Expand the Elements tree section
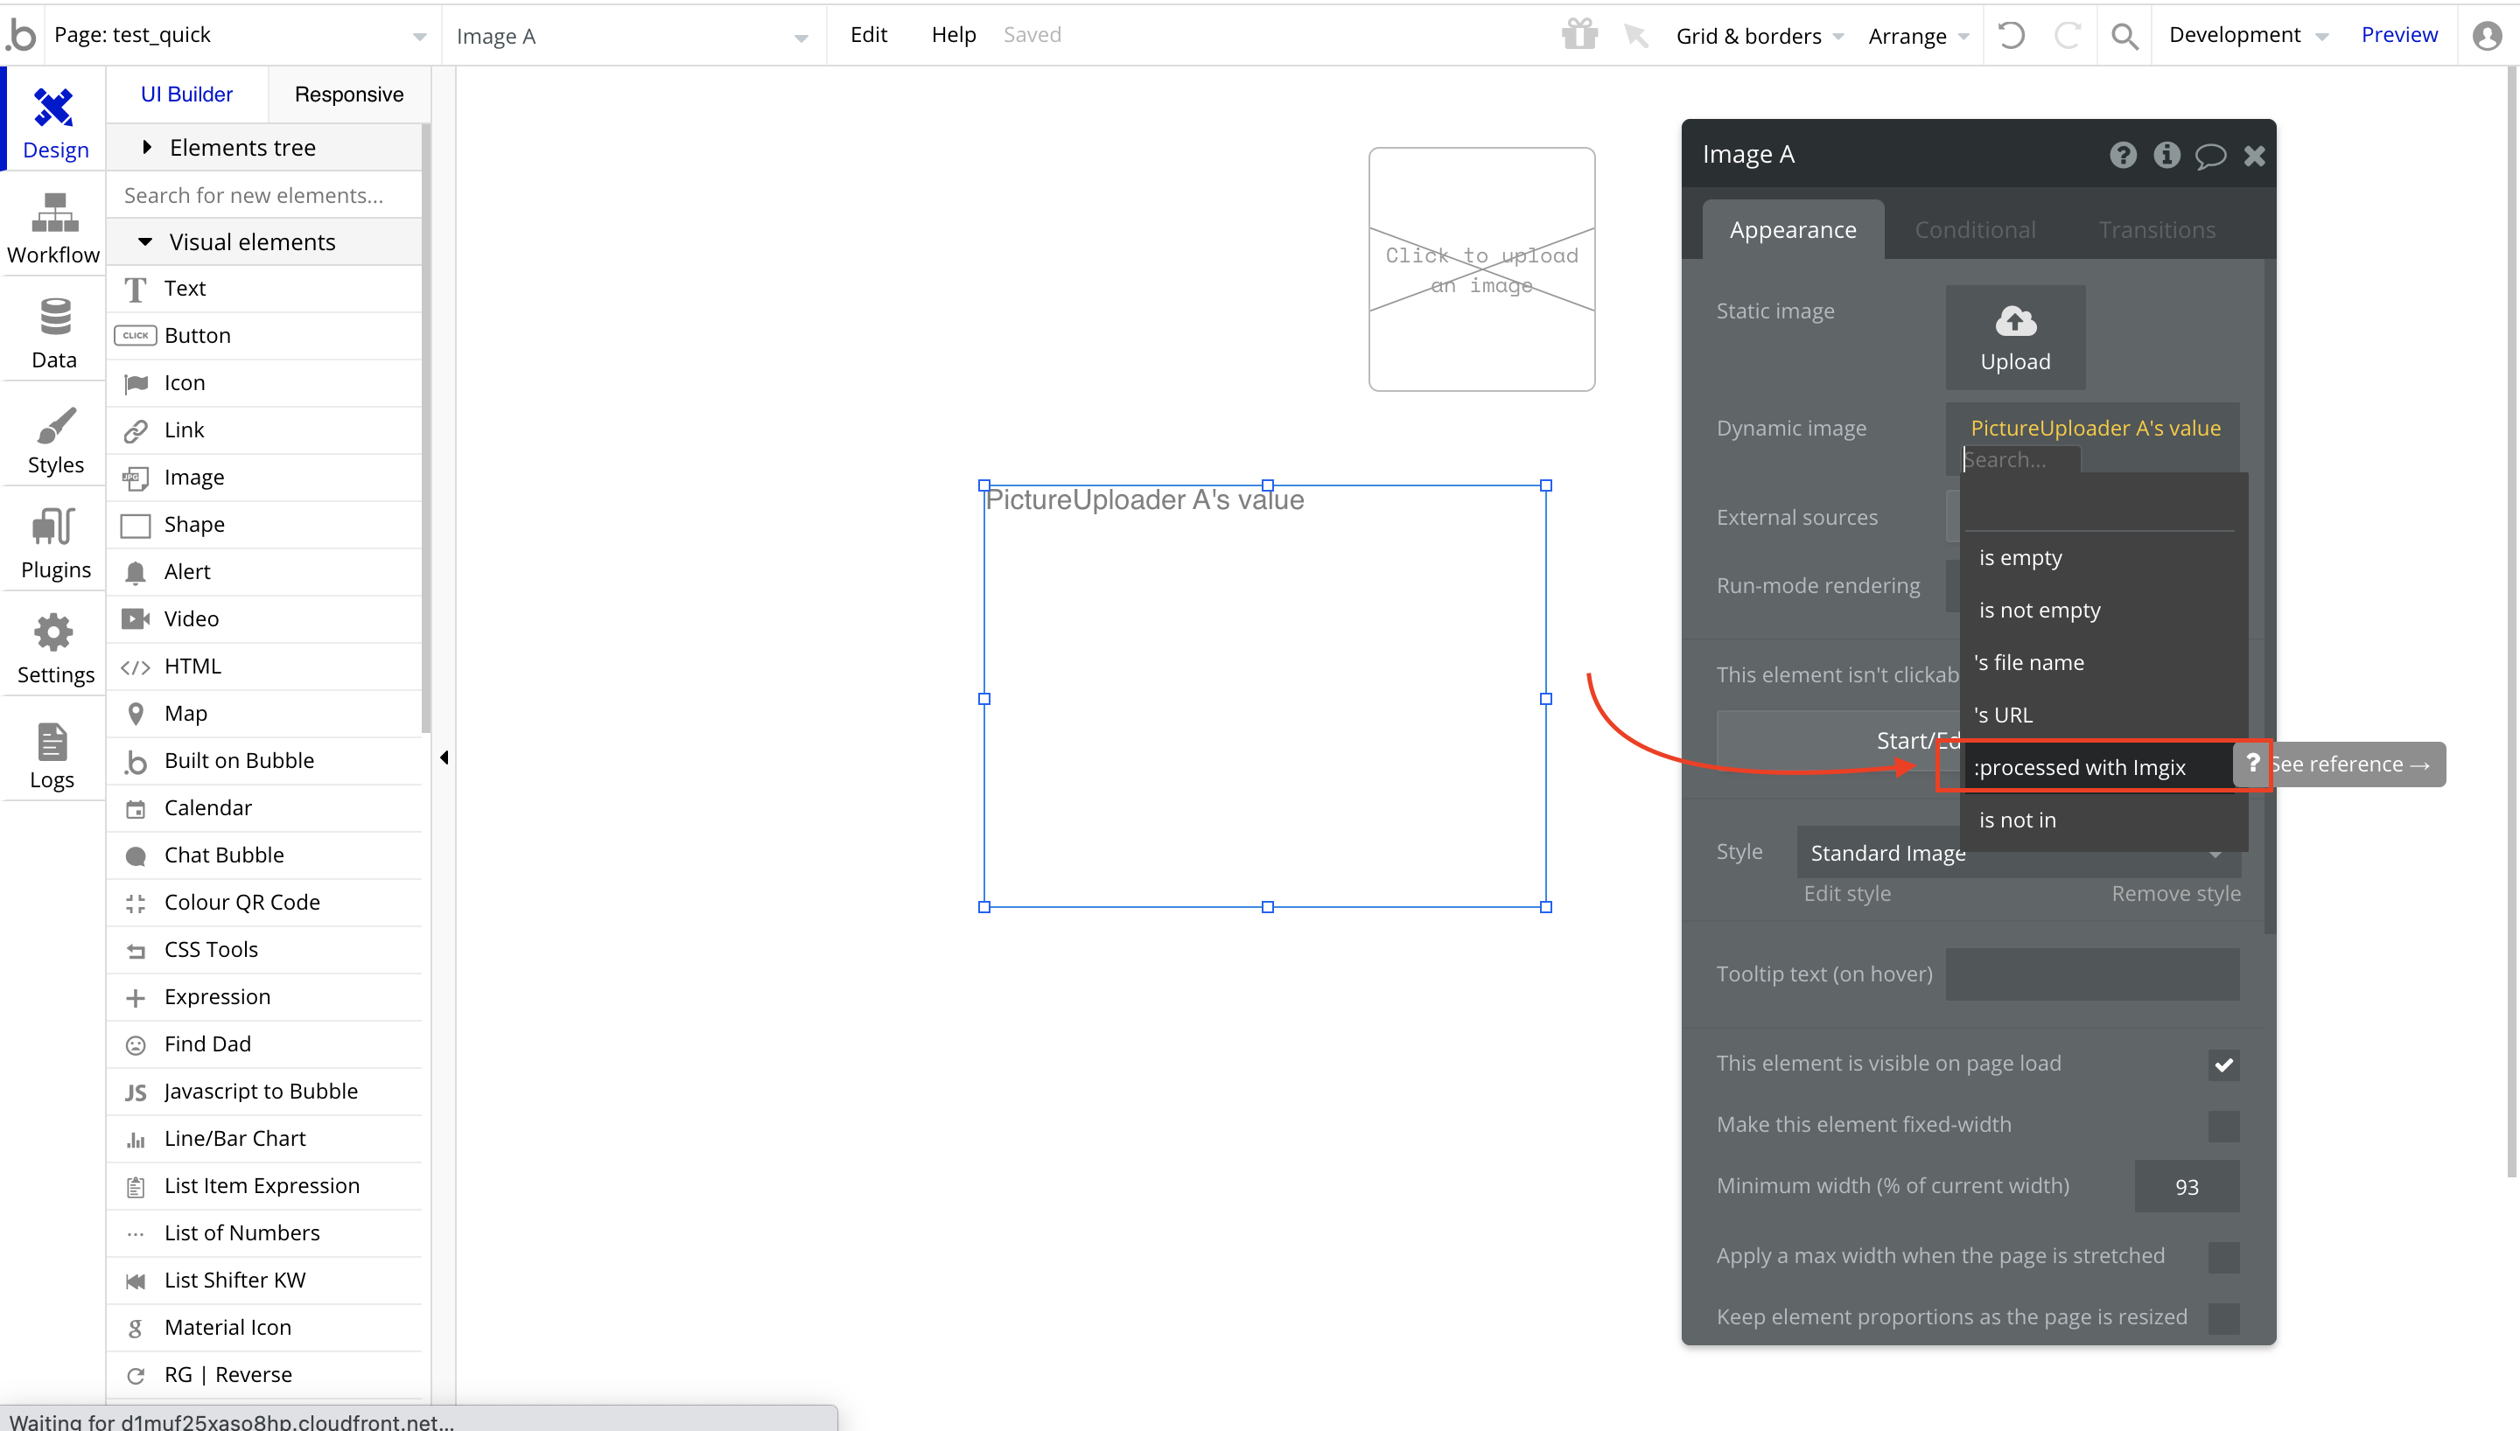2520x1431 pixels. (241, 148)
